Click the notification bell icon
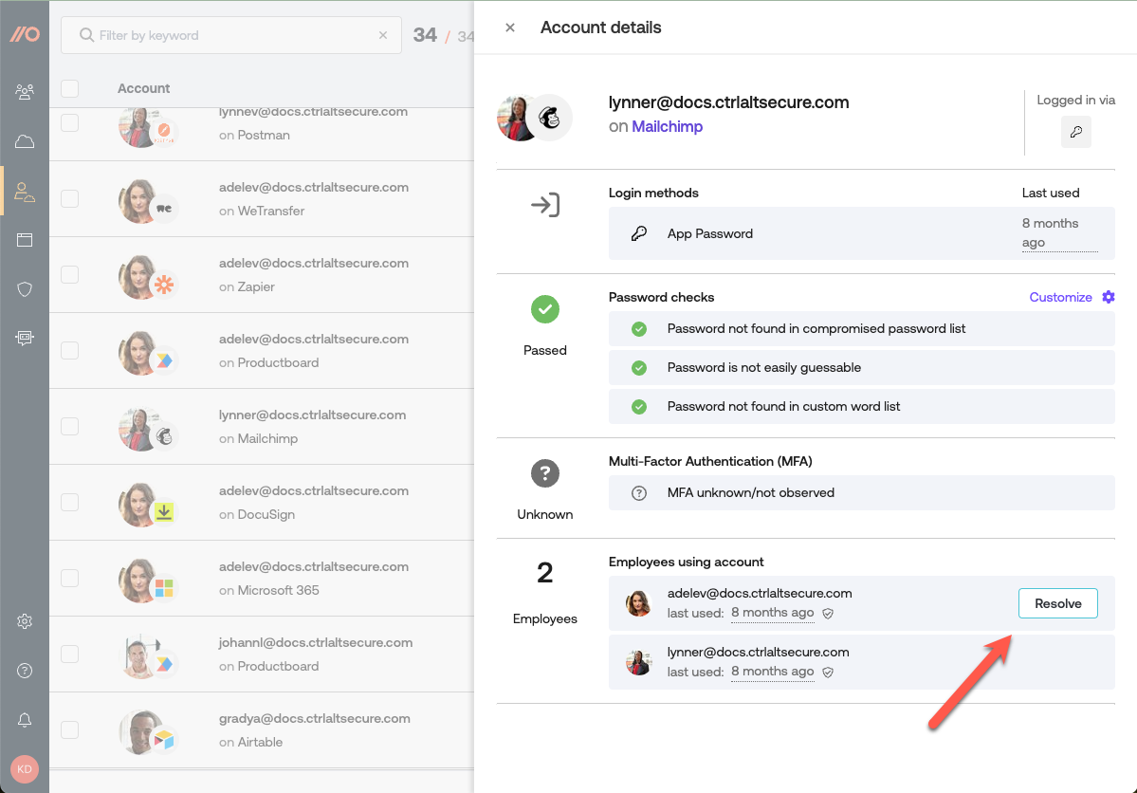The image size is (1137, 793). click(x=24, y=720)
